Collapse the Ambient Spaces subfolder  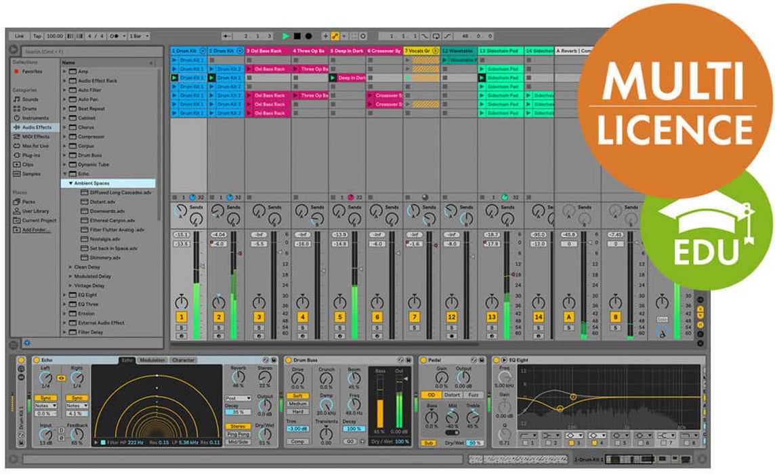tap(70, 184)
